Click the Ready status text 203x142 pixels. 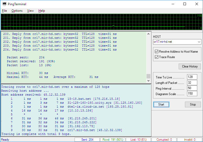point(5,140)
